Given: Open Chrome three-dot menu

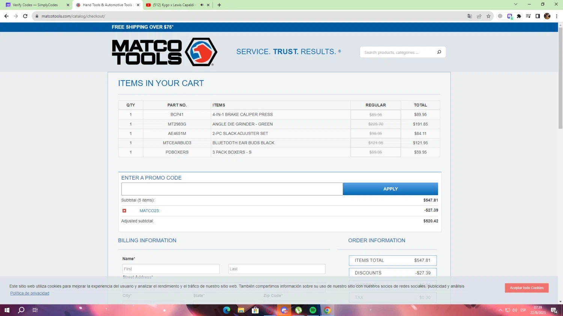Looking at the screenshot, I should tap(557, 16).
